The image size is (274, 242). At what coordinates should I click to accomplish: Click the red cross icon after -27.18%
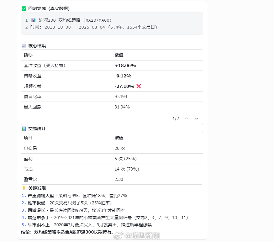(139, 86)
